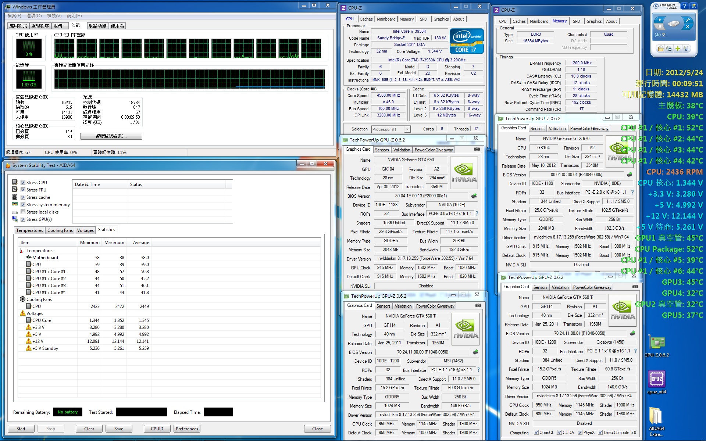The width and height of the screenshot is (706, 441).
Task: Click Clear button in AIDA64
Action: click(89, 429)
